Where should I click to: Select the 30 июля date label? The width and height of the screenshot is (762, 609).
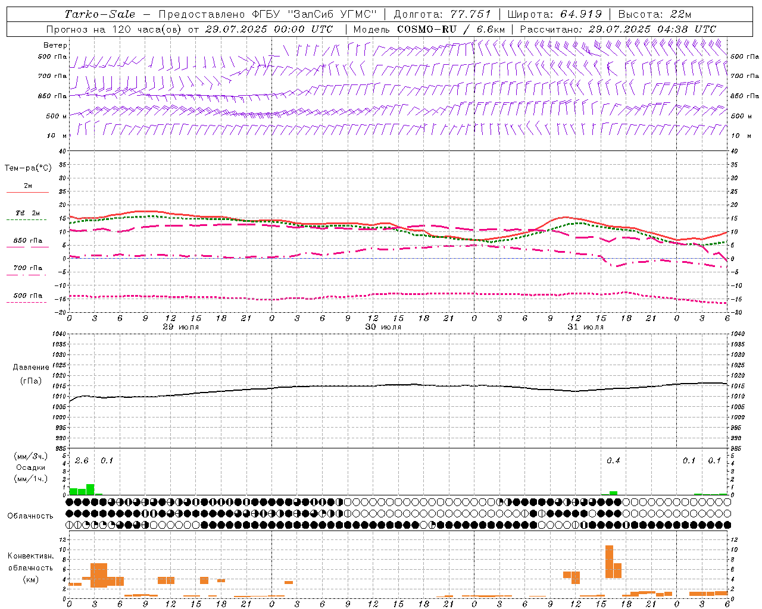click(383, 327)
